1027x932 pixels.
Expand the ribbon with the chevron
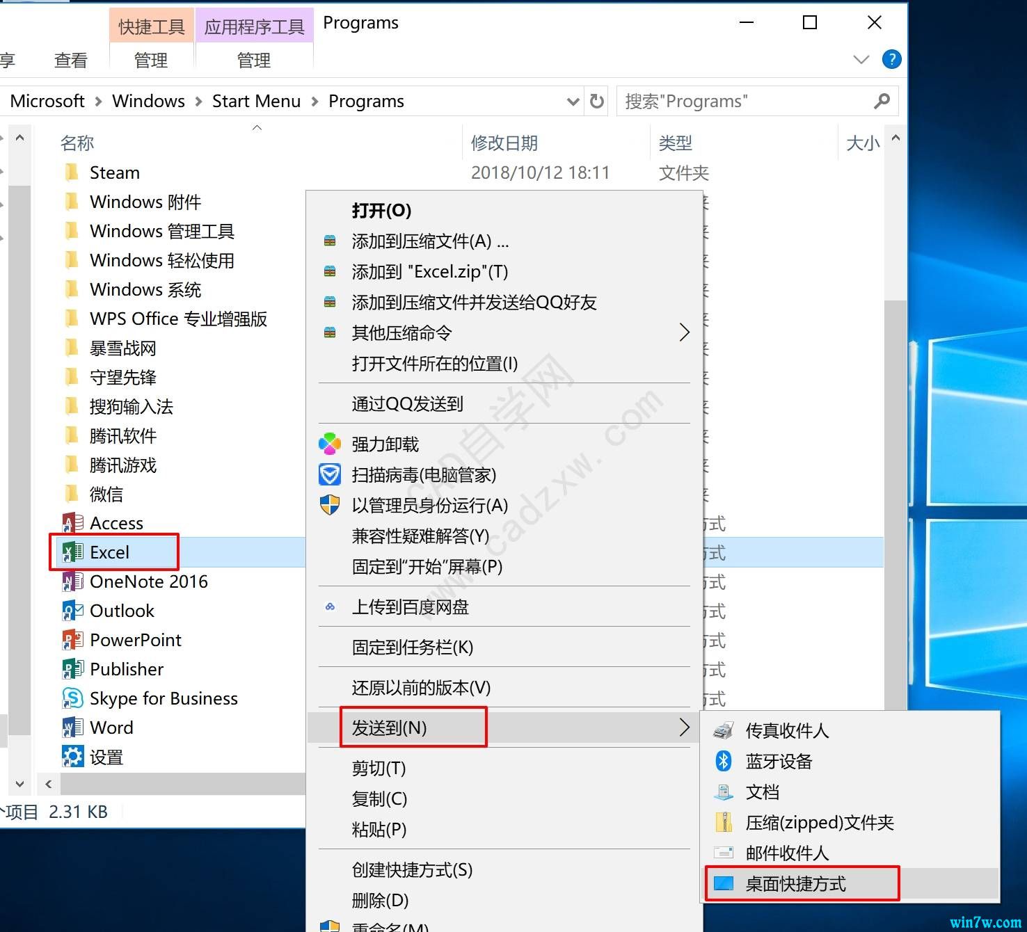pos(861,59)
